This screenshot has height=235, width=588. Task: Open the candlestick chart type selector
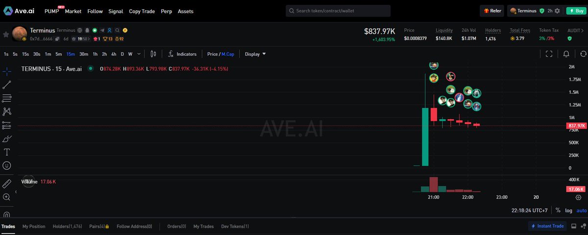tap(153, 54)
